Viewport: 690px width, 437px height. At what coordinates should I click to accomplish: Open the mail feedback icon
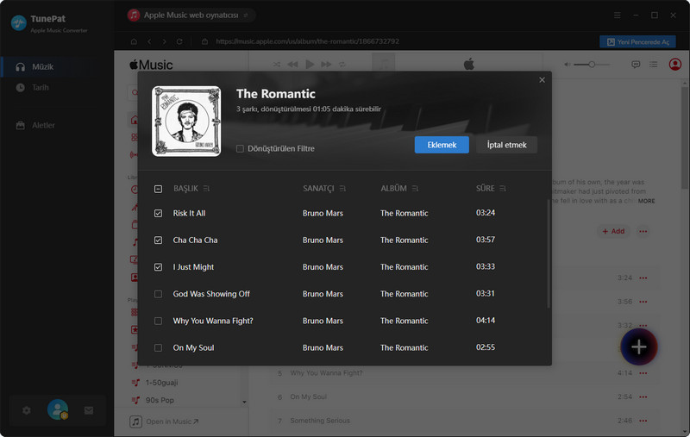coord(88,410)
